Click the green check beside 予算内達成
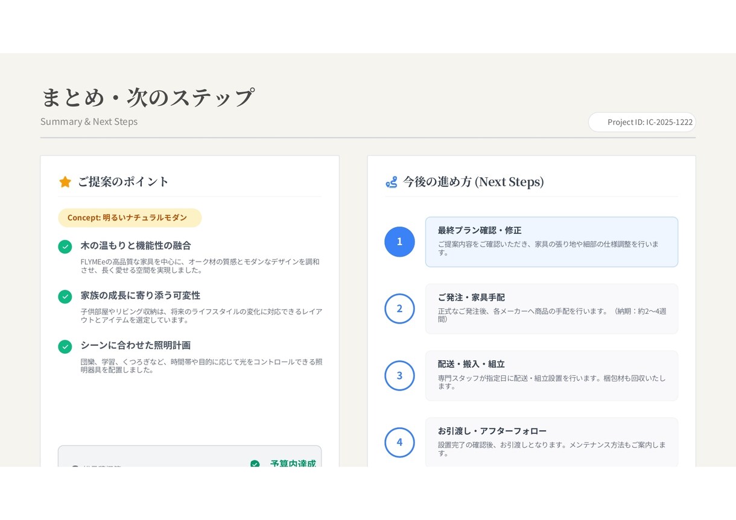This screenshot has width=736, height=520. 255,463
